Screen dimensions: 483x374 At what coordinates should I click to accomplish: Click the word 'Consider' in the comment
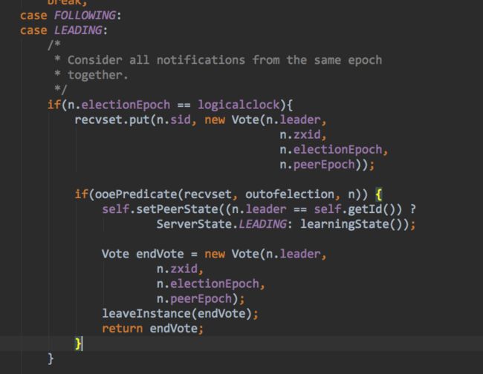[94, 60]
